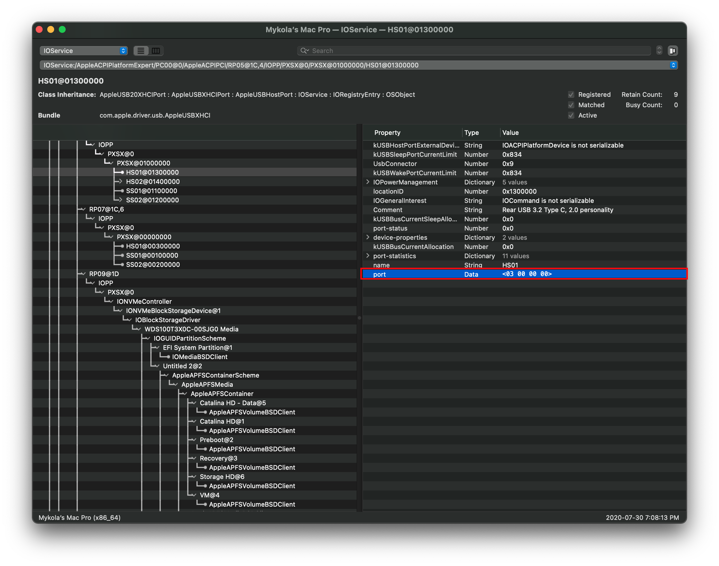The image size is (719, 566).
Task: Open the IOService plane dropdown
Action: [x=84, y=51]
